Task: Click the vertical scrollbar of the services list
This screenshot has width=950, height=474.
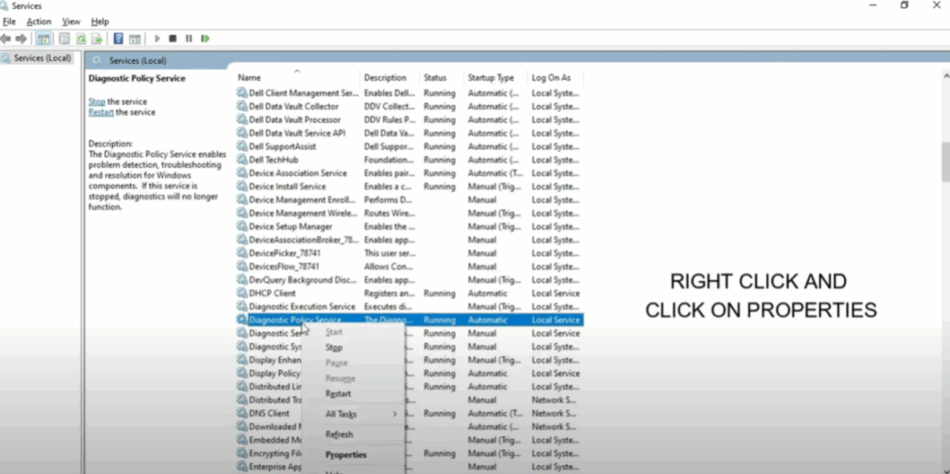Action: click(944, 161)
